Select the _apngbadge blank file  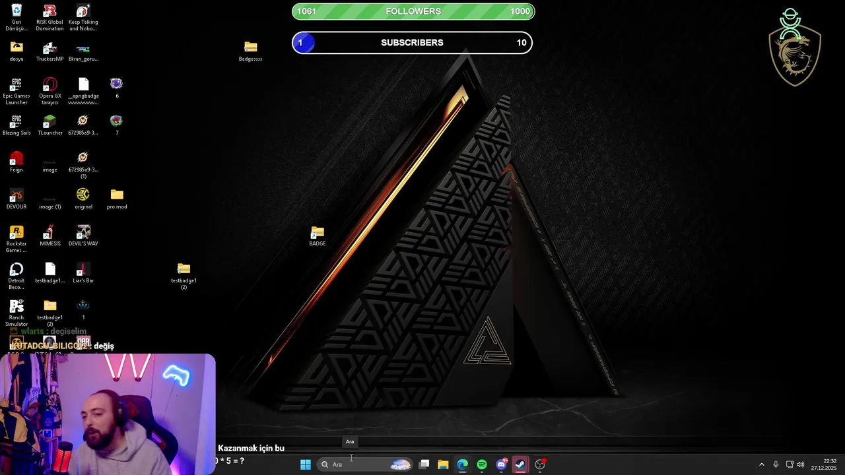coord(83,92)
